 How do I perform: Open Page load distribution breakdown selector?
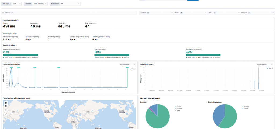(128, 65)
